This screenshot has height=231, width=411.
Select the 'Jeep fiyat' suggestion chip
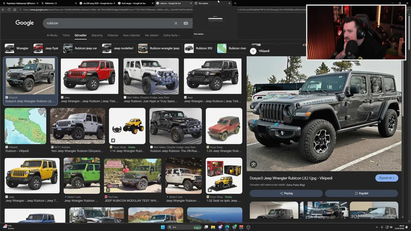47,48
